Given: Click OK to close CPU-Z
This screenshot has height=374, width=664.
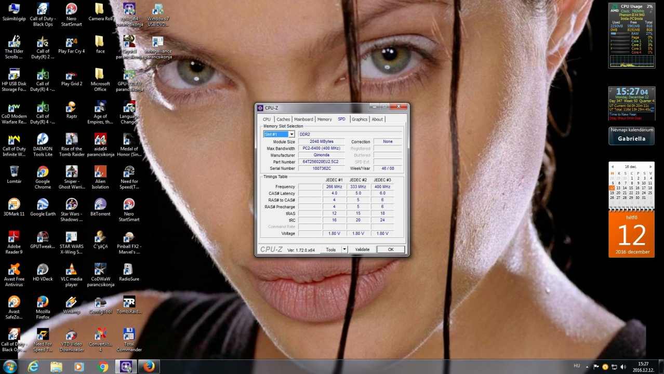Looking at the screenshot, I should 391,250.
